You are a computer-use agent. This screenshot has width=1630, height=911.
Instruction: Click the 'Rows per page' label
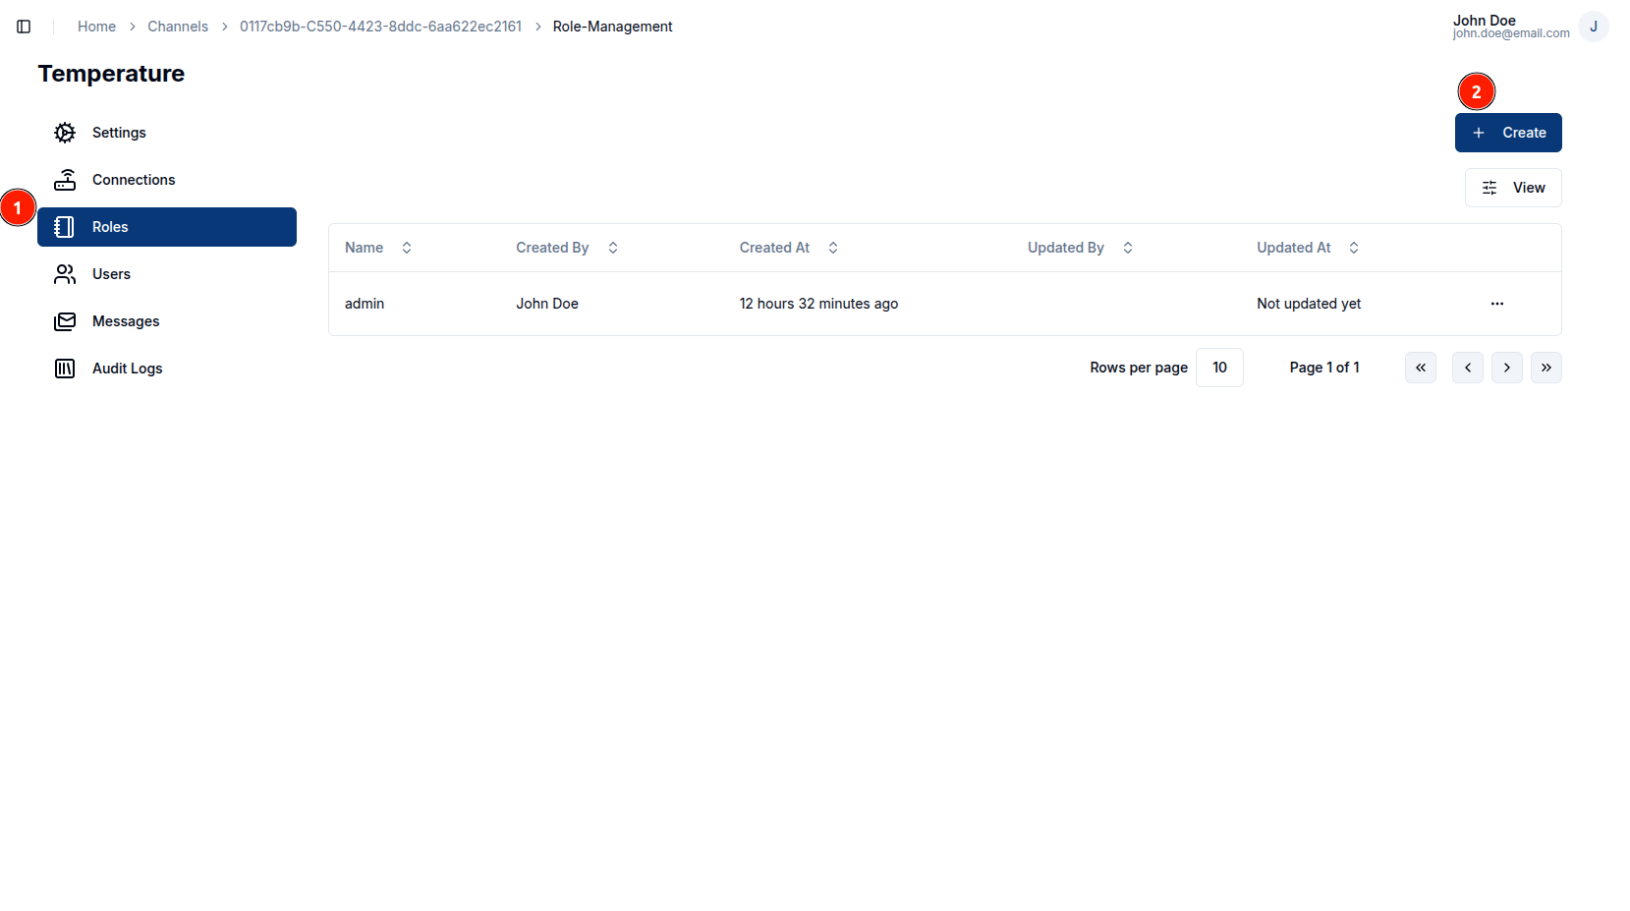[x=1139, y=368]
